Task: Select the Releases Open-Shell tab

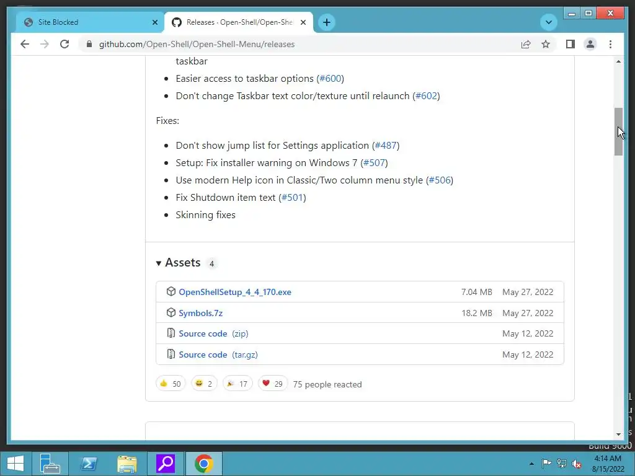Action: [239, 22]
